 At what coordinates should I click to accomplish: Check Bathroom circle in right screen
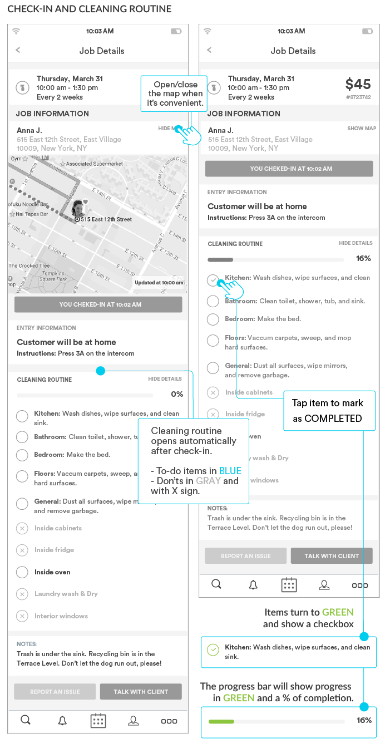(213, 301)
